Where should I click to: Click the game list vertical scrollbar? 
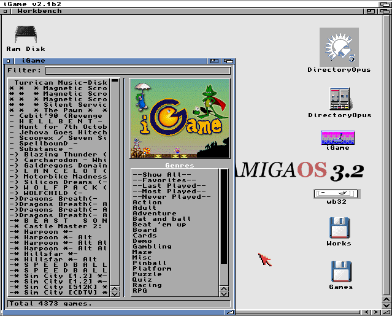[115, 182]
